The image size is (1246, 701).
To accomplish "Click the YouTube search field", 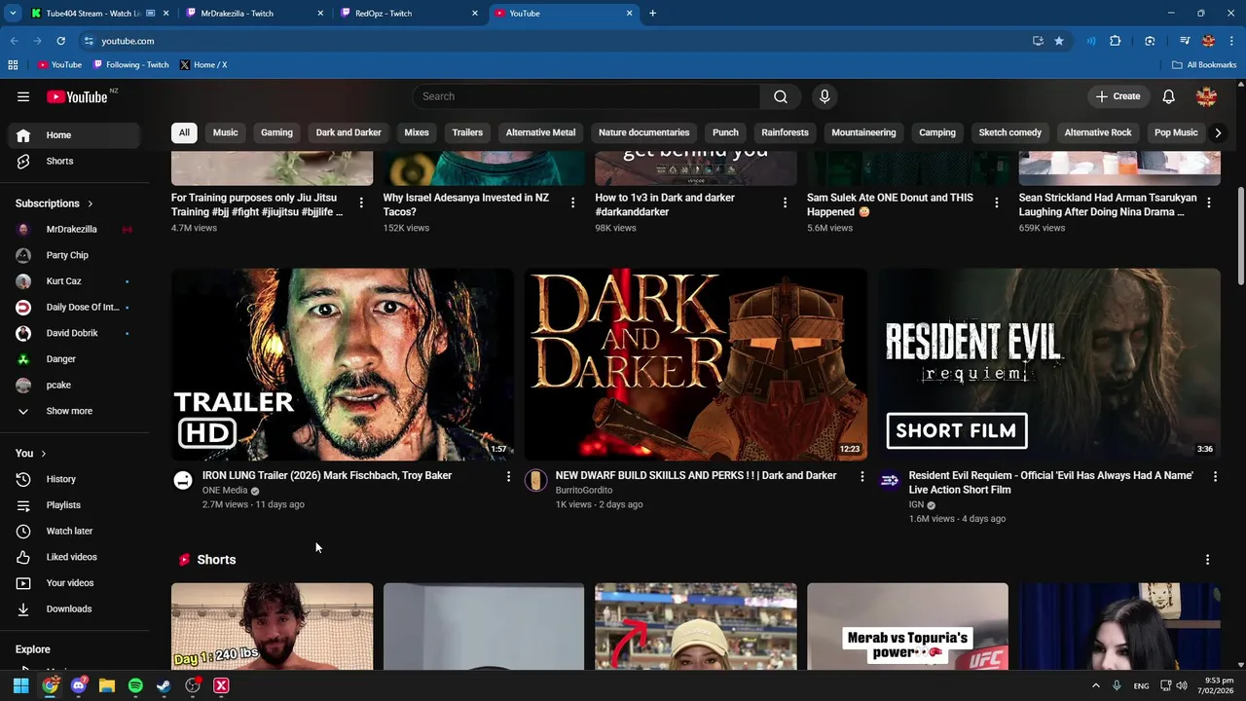I will pos(586,96).
